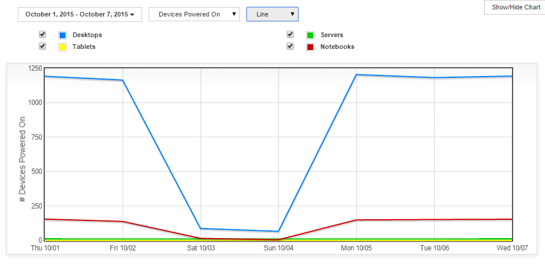This screenshot has height=264, width=545.
Task: Click the Sat 10/03 axis label
Action: click(x=201, y=249)
